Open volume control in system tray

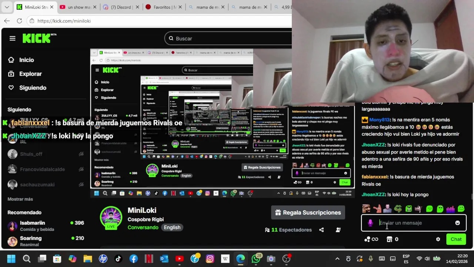point(427,259)
